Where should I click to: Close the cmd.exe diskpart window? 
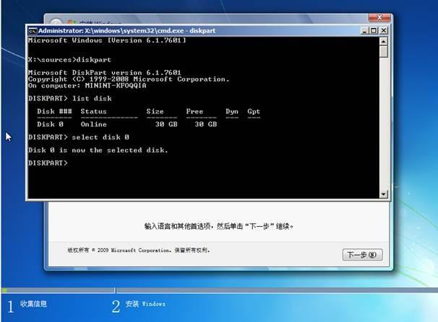pos(384,31)
